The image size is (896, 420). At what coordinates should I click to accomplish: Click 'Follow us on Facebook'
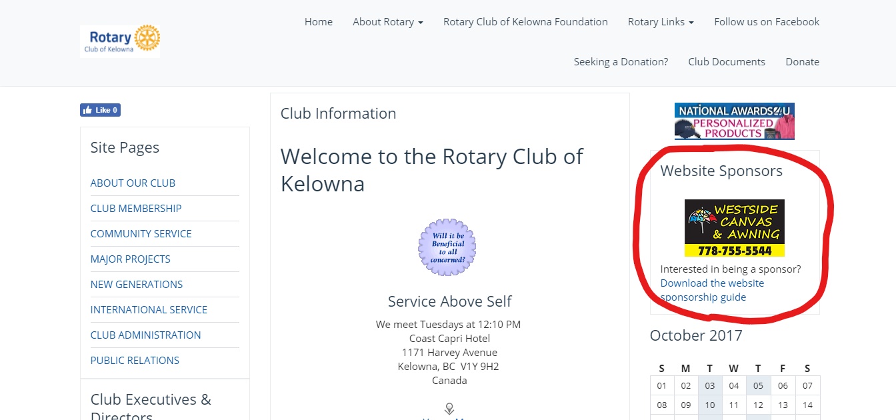point(766,21)
